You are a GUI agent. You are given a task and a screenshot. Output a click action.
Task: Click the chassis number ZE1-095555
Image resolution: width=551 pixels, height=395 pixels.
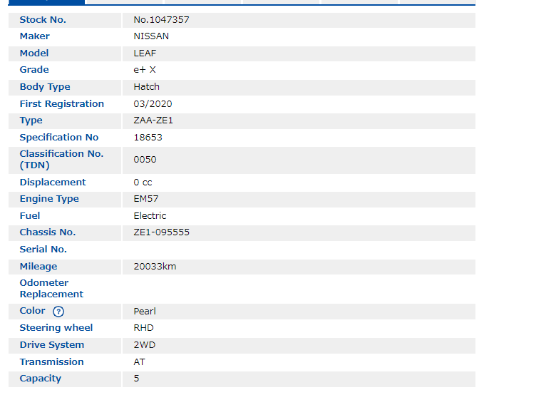pyautogui.click(x=161, y=232)
